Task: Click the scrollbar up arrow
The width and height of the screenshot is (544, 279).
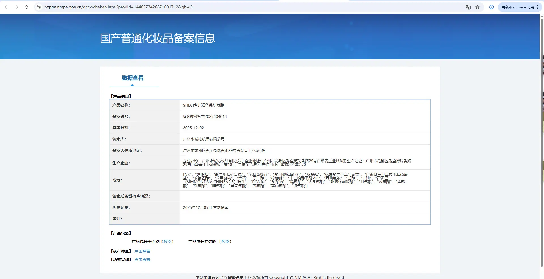Action: (542, 16)
